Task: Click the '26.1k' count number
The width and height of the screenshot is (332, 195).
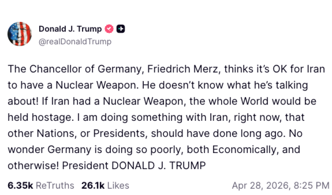Action: coord(92,185)
